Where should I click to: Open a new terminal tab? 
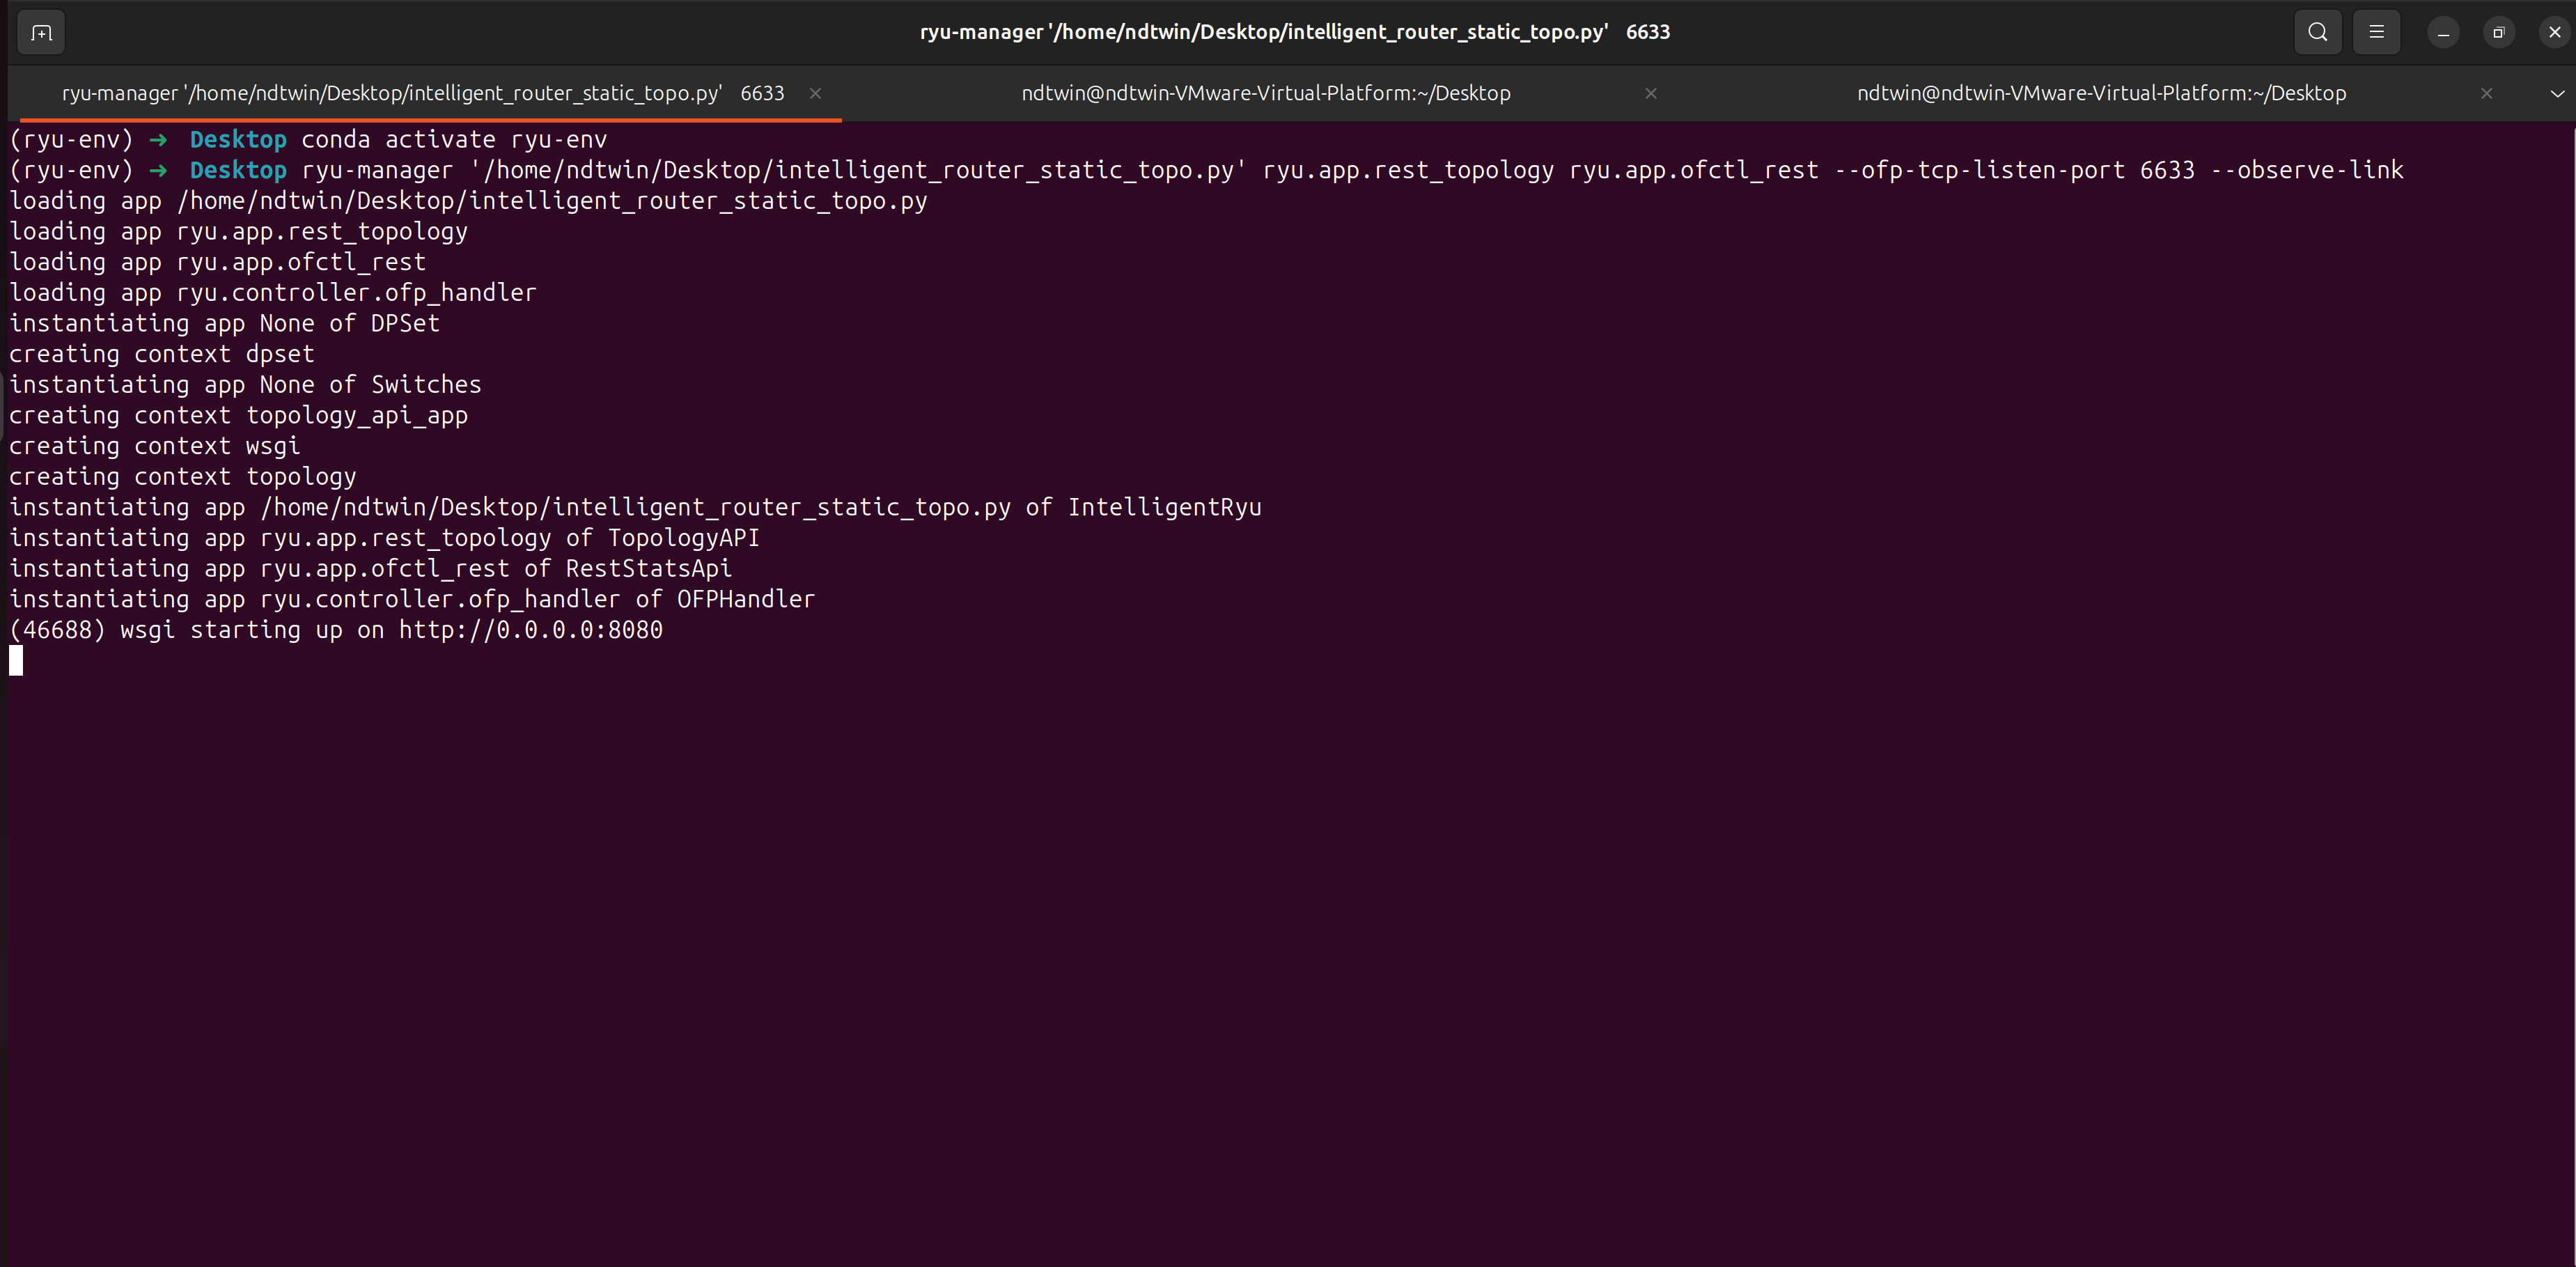pos(41,32)
